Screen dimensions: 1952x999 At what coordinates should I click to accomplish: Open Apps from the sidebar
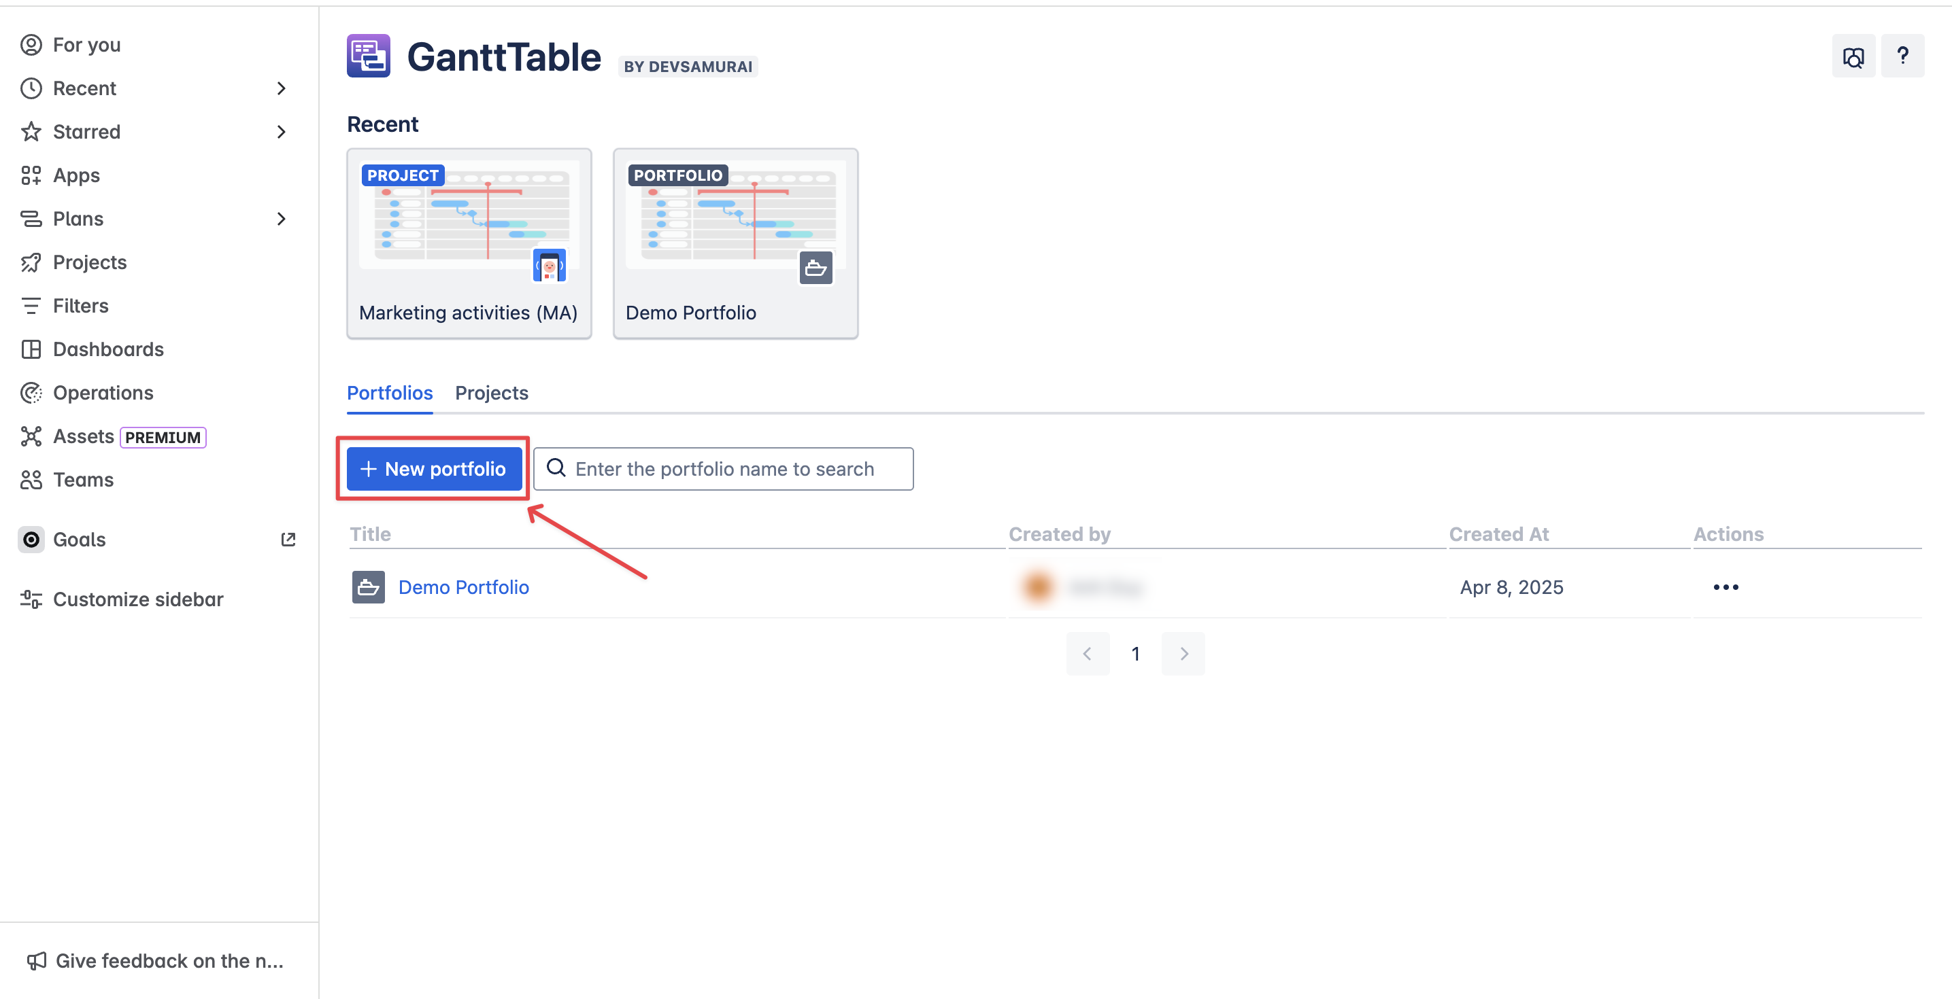coord(75,176)
